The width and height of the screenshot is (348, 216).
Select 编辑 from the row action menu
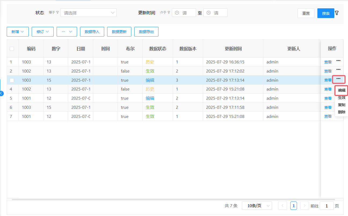tap(342, 90)
